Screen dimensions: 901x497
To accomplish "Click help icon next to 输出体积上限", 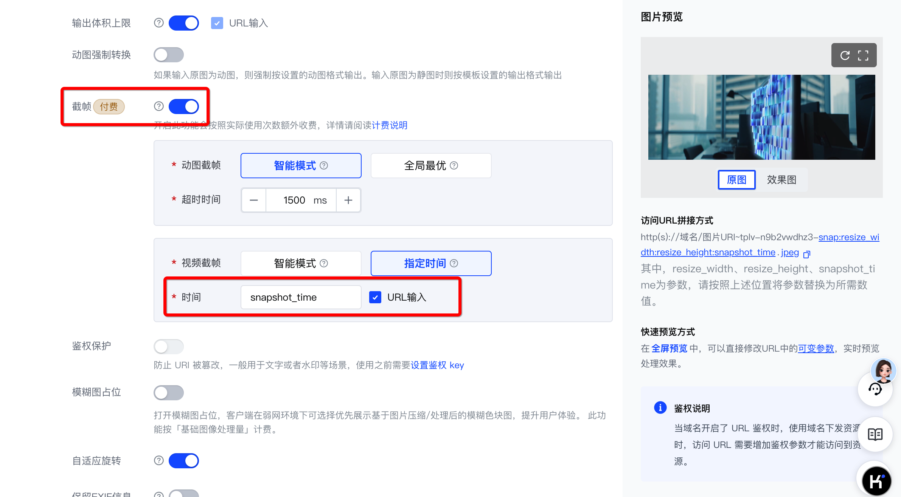I will [x=159, y=23].
